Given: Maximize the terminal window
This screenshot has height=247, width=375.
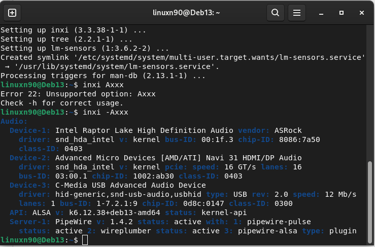Looking at the screenshot, I should pyautogui.click(x=342, y=13).
